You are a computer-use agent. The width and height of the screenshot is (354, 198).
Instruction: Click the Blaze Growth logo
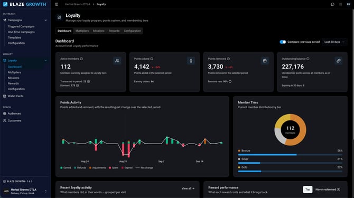[25, 4]
